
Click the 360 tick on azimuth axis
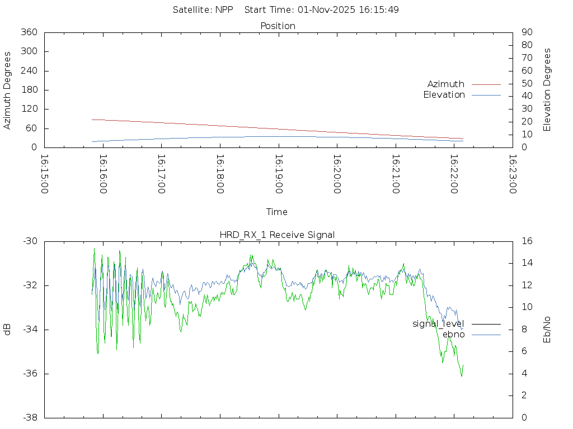[x=29, y=32]
